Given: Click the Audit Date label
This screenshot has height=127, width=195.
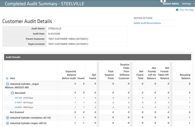Looking at the screenshot, I should point(39,34).
